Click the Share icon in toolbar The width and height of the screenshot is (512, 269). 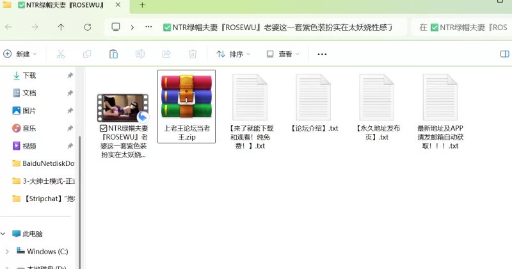[166, 54]
